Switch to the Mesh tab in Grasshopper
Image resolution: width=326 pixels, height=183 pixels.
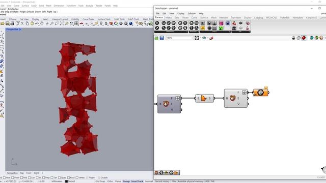213,18
